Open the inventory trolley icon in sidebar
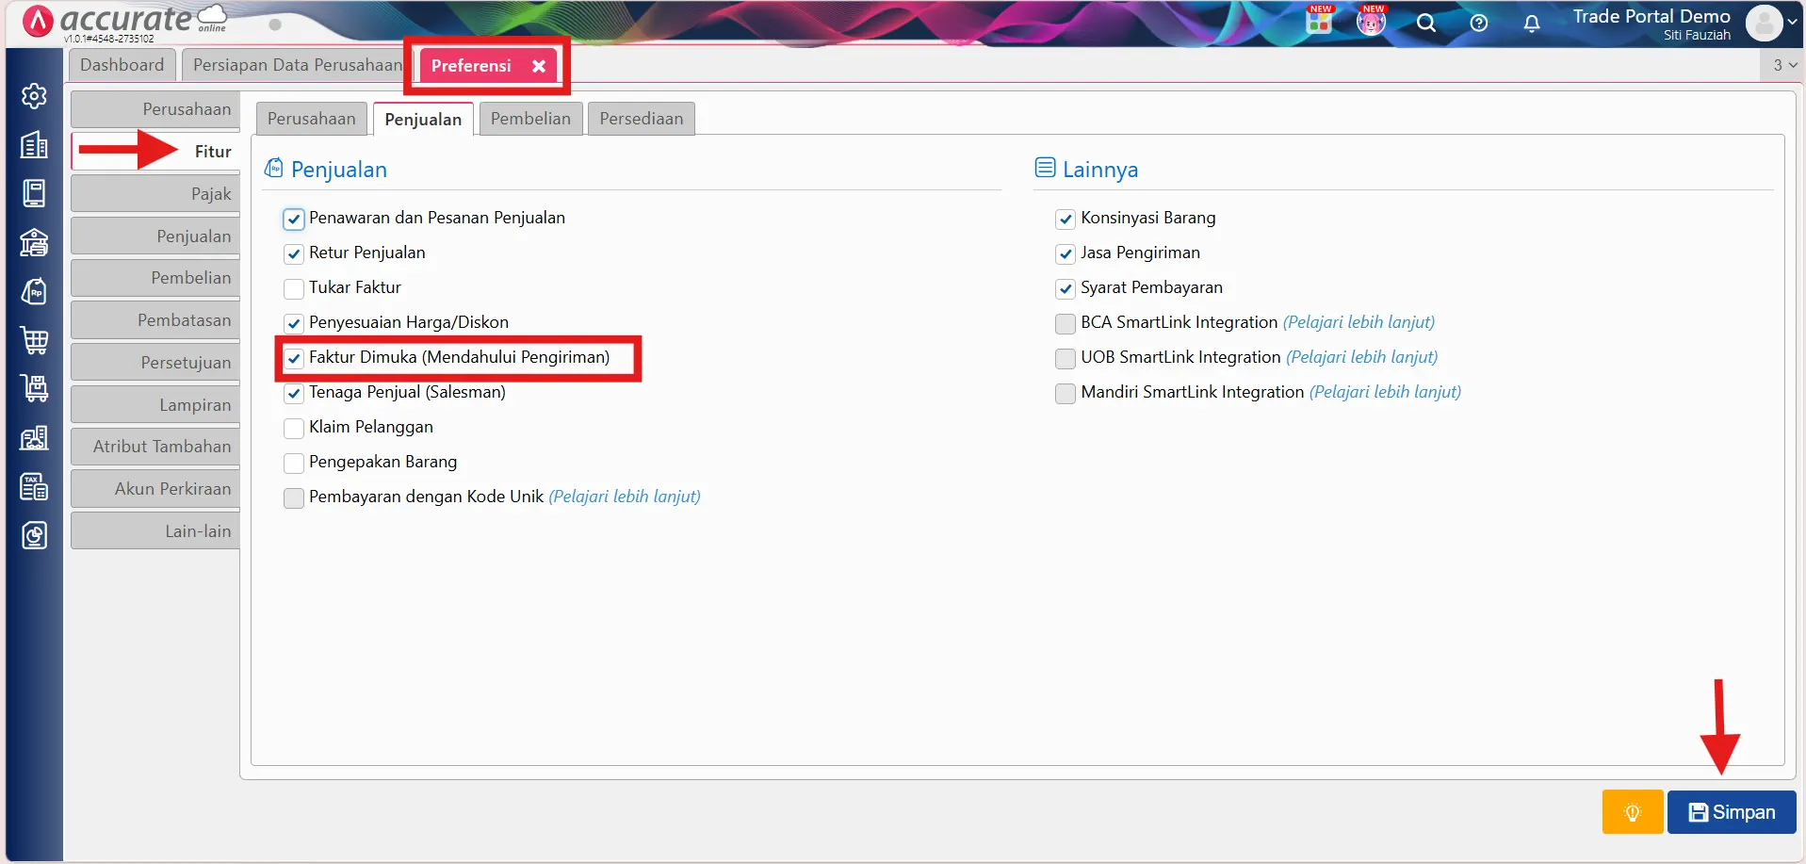 (x=34, y=389)
